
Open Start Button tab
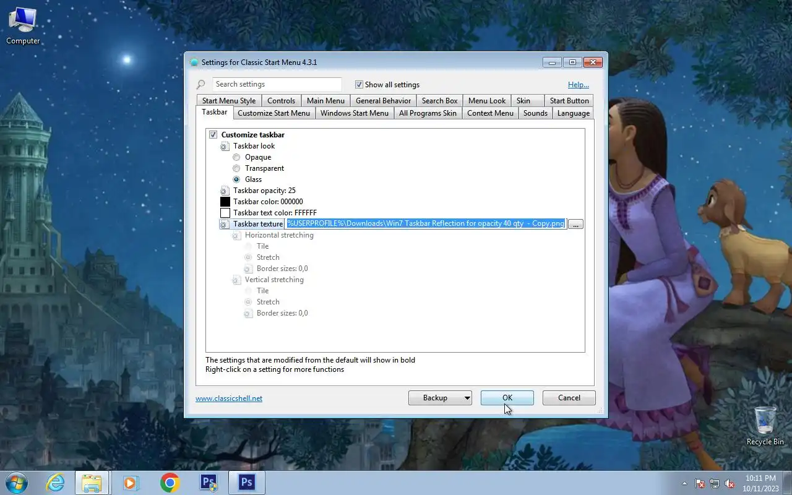pyautogui.click(x=569, y=101)
